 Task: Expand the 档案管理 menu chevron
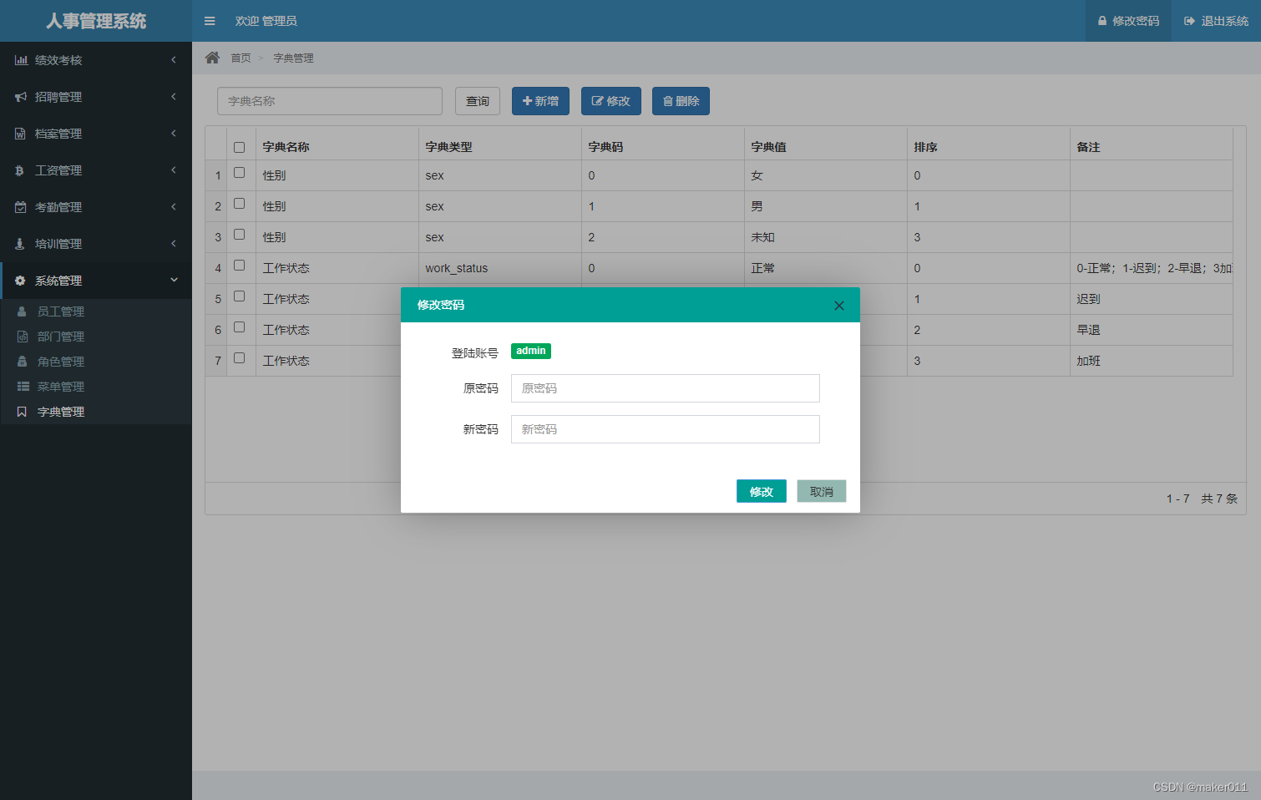174,133
